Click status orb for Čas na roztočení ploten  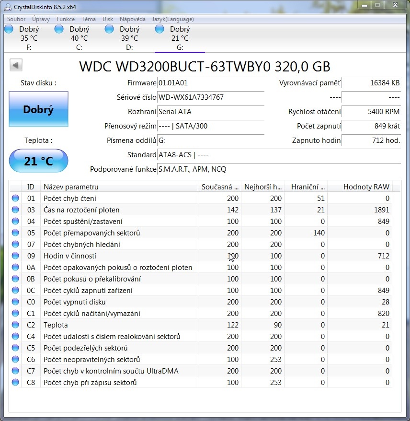(x=15, y=210)
